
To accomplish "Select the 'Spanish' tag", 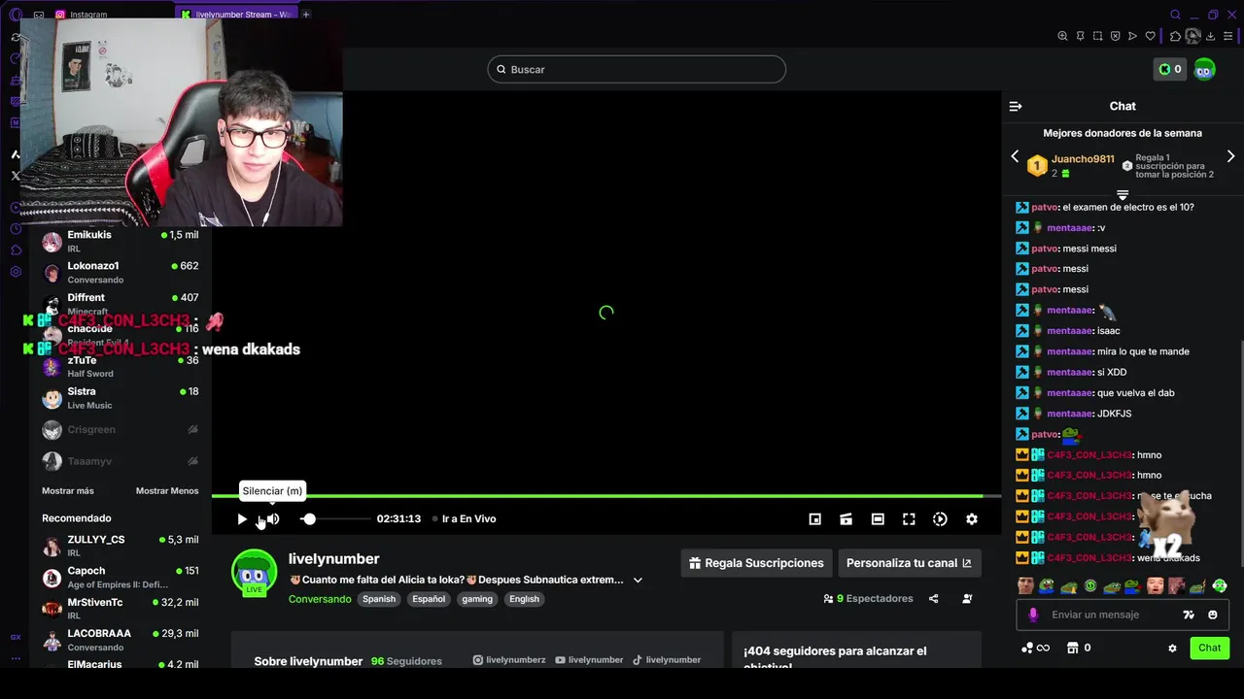I will (379, 599).
